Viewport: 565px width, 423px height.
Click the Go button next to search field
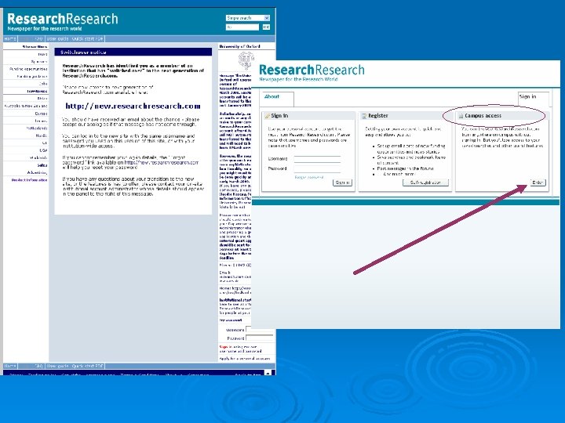[x=266, y=27]
